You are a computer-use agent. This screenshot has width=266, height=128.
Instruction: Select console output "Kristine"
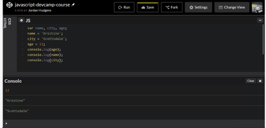[x=15, y=100]
